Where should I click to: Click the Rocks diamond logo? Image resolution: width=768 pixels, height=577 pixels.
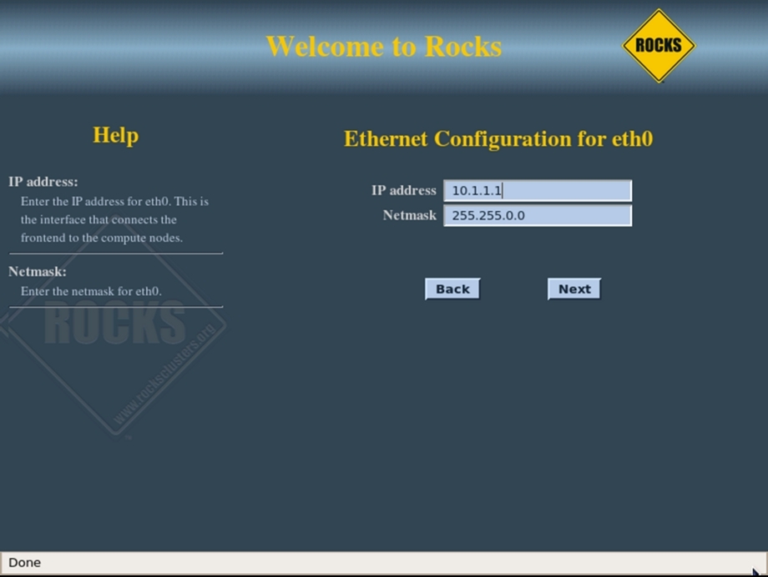659,46
